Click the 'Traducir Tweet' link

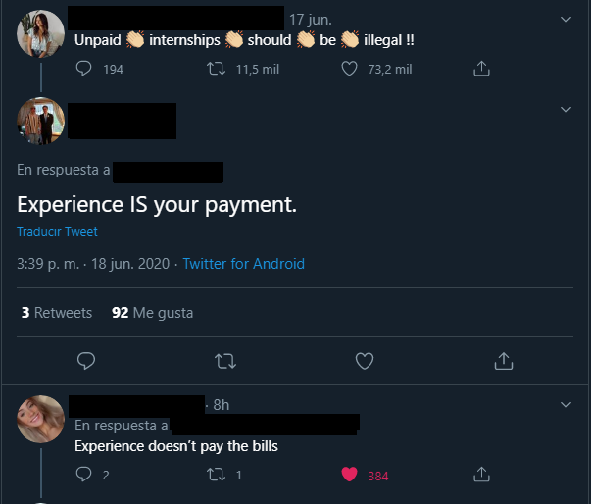57,232
